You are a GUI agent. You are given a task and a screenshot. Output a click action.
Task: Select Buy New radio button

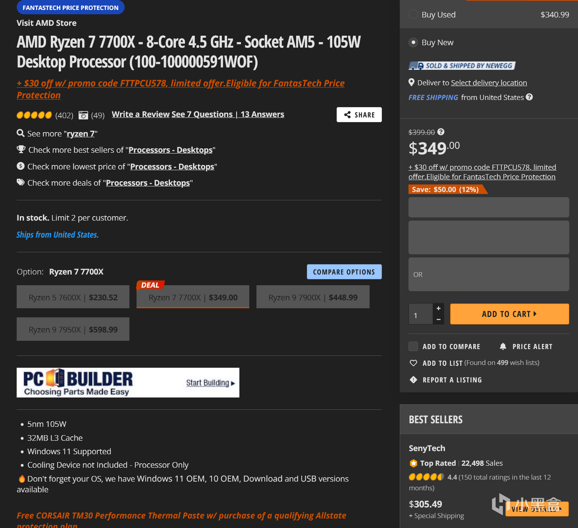coord(413,42)
